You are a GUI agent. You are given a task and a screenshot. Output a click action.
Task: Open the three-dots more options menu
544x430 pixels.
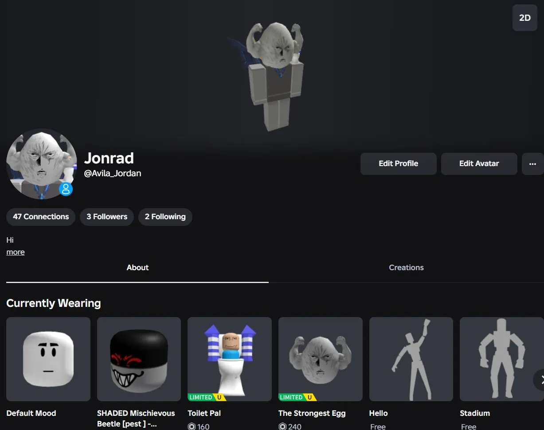532,164
